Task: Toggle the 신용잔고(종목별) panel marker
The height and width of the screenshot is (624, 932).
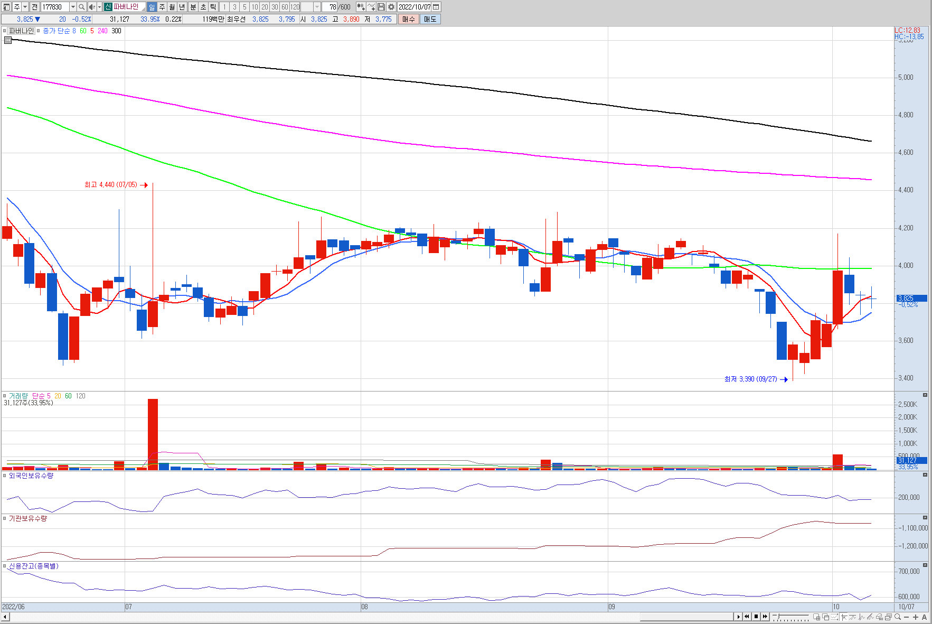Action: pos(5,566)
